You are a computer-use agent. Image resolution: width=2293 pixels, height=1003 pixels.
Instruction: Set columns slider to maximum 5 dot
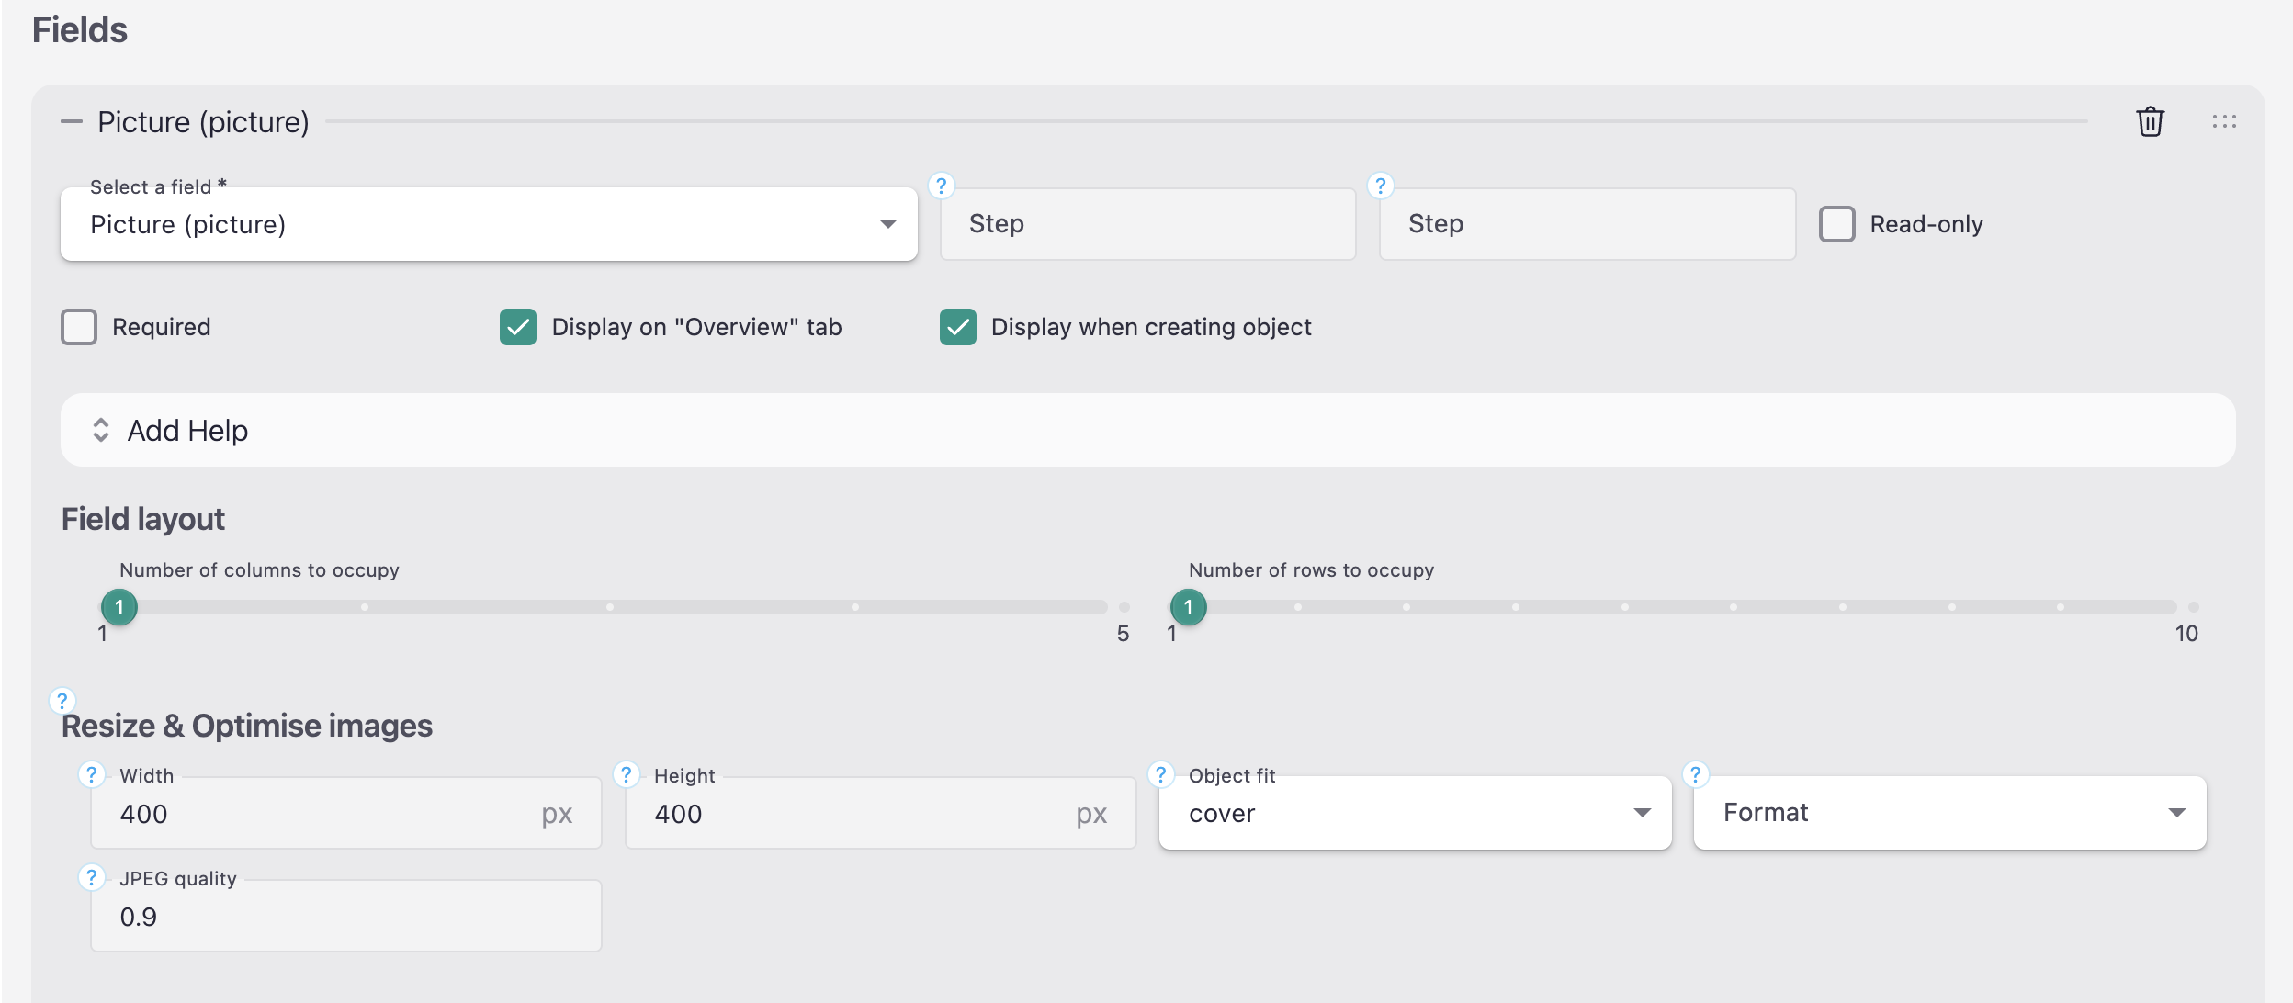(1124, 607)
